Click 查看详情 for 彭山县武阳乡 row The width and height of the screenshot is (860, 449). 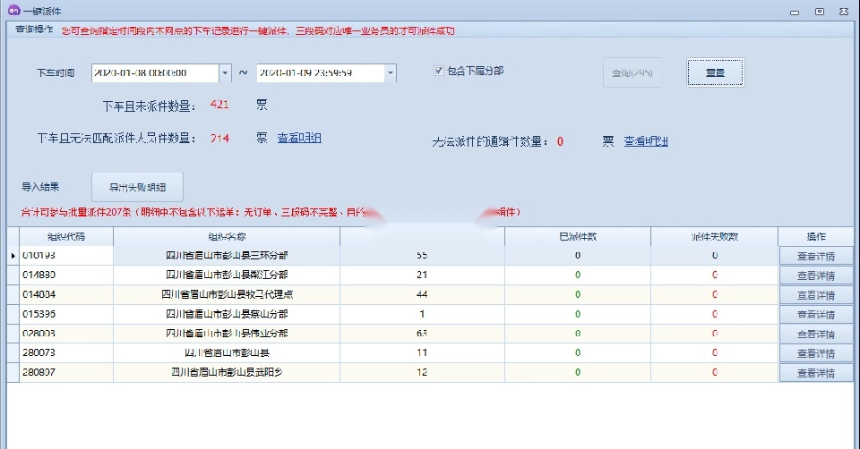[815, 373]
